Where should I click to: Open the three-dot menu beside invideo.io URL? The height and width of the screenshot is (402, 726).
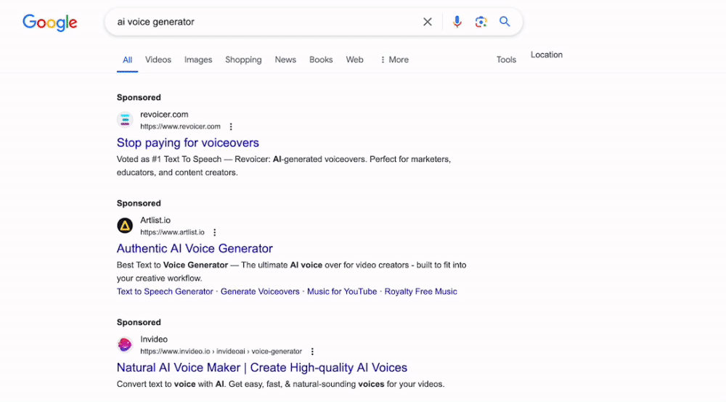click(312, 352)
